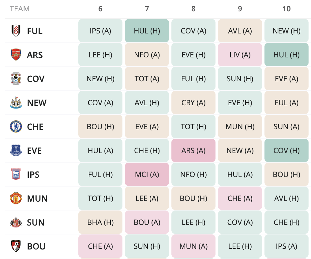Select the Chelsea club badge
This screenshot has width=311, height=259.
(x=16, y=127)
